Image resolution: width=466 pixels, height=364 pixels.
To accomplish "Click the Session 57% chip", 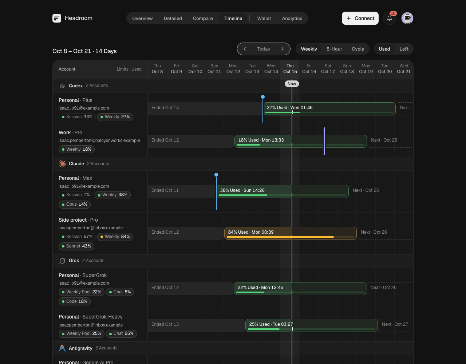I will (x=77, y=237).
